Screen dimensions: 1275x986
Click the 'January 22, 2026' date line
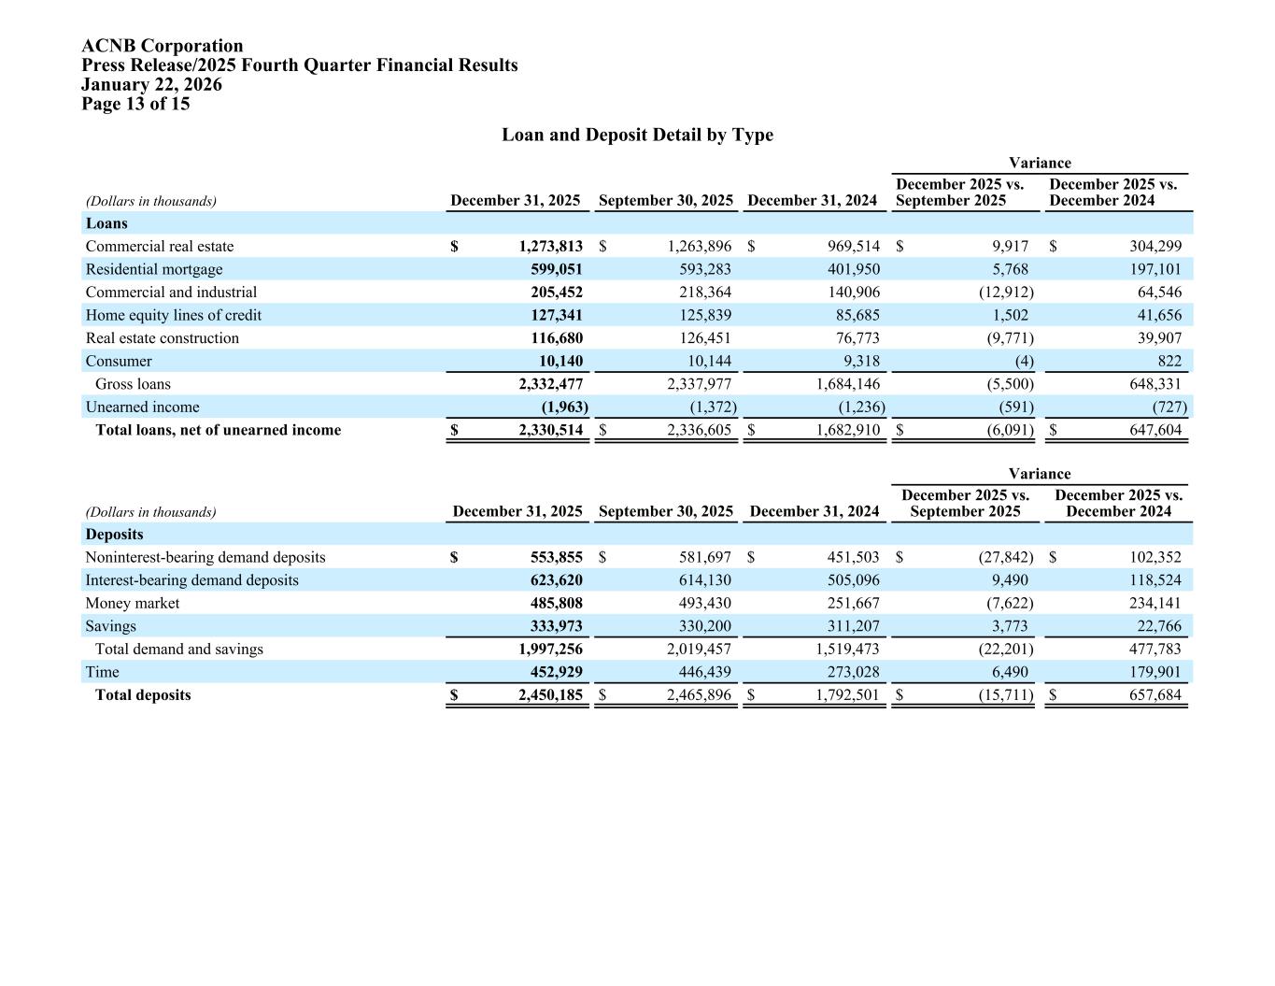point(151,84)
